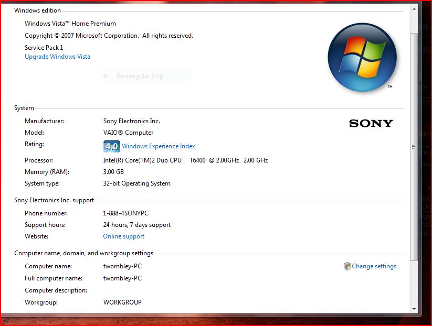Click the Upgrade Windows Vista link
The height and width of the screenshot is (326, 432).
pos(57,57)
